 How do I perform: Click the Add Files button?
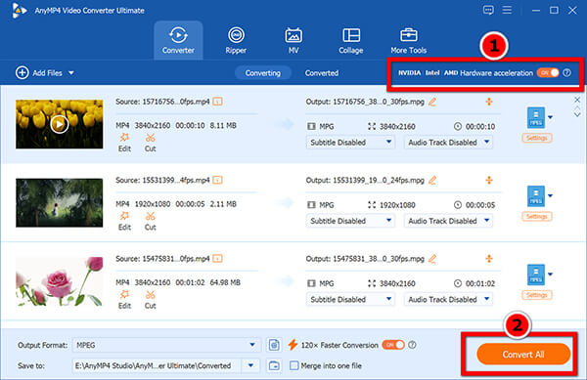39,73
